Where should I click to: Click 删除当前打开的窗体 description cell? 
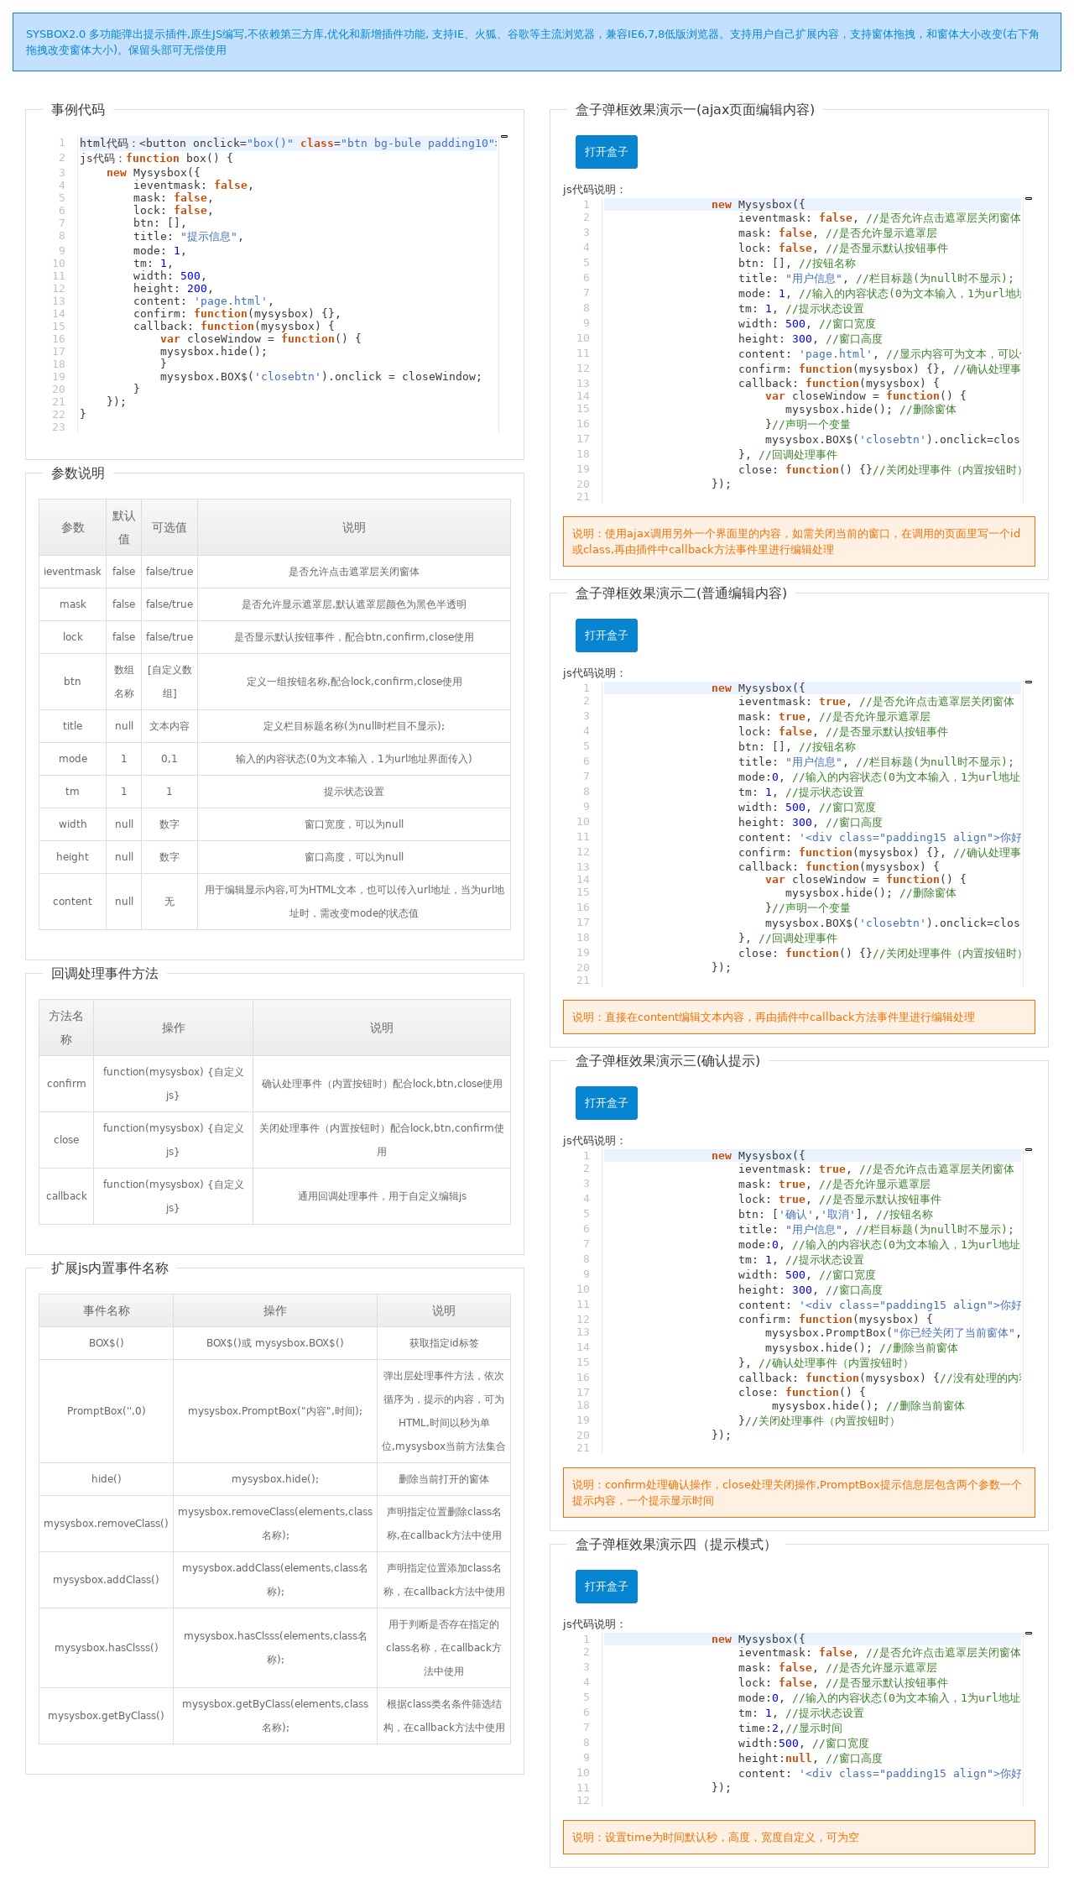coord(444,1479)
